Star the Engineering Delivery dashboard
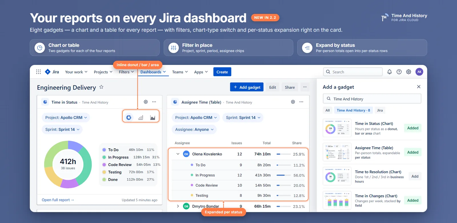457x223 pixels. (x=101, y=87)
